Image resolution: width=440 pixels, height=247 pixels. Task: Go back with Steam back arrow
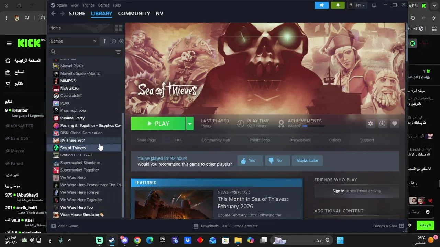pyautogui.click(x=53, y=13)
